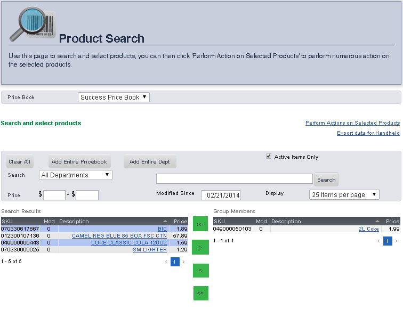Click the Clear All button
Screen dimensions: 403x310
point(19,162)
